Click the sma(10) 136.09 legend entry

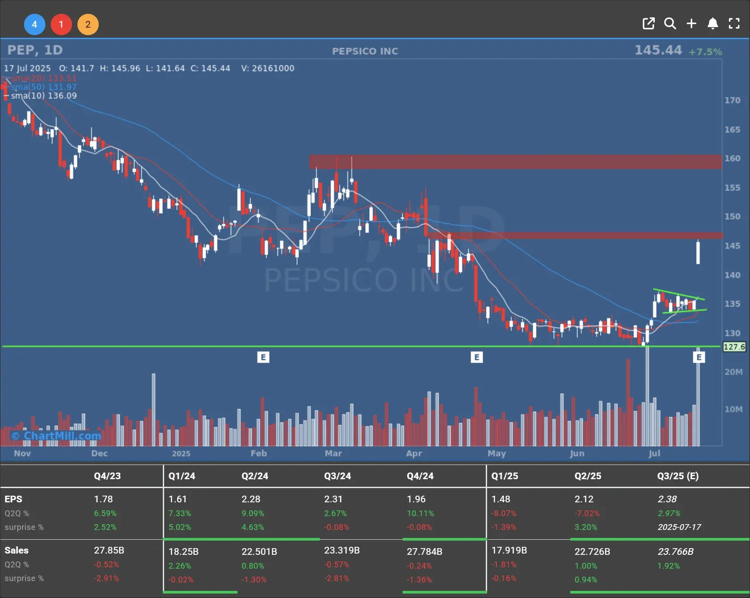[43, 96]
